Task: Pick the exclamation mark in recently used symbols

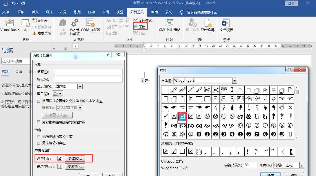Action: [x=247, y=152]
